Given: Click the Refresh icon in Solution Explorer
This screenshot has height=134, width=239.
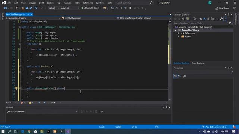Looking at the screenshot, I should 204,19.
